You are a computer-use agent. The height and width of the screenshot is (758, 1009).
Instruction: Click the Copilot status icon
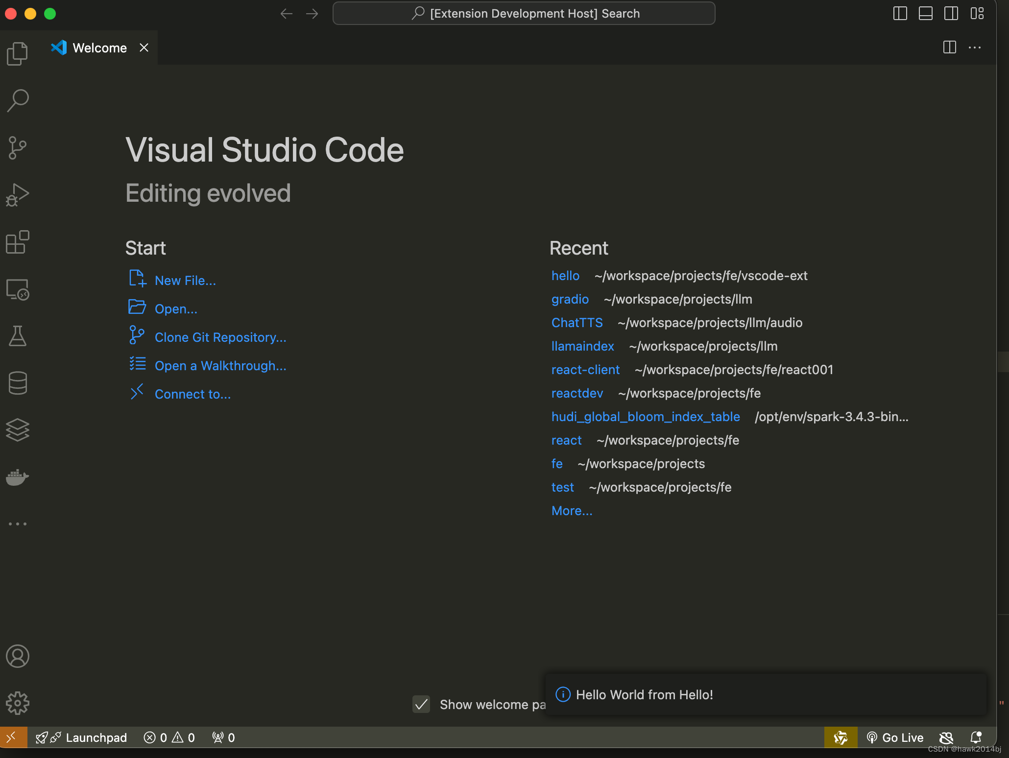click(946, 737)
